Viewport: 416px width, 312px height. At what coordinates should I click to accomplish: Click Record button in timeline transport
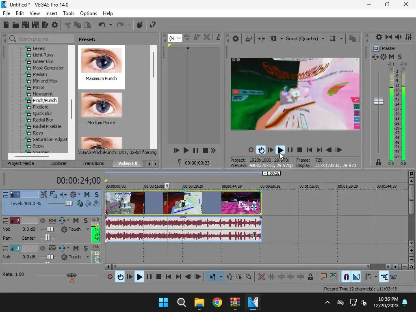(110, 277)
